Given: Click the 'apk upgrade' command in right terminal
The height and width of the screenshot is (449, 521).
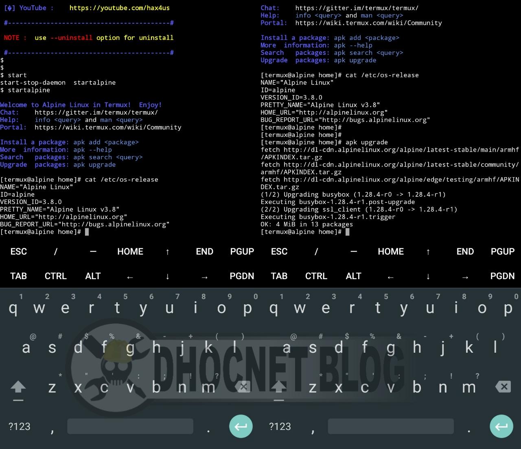Looking at the screenshot, I should (x=367, y=142).
